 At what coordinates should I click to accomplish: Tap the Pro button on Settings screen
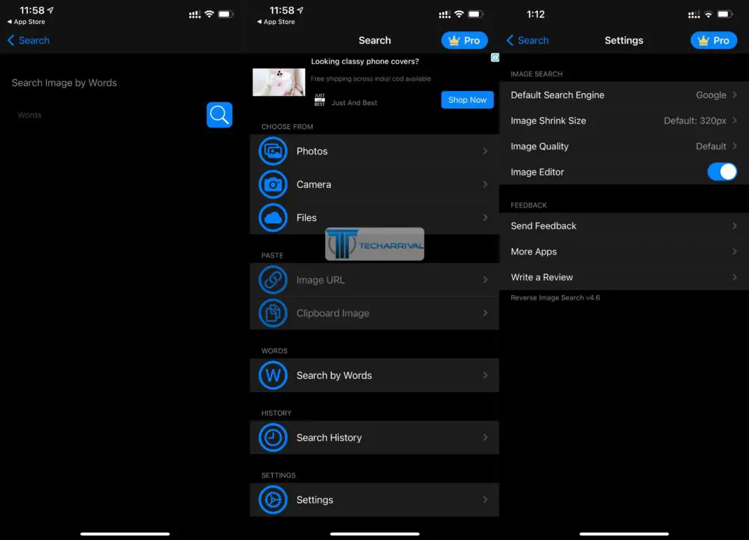[713, 41]
